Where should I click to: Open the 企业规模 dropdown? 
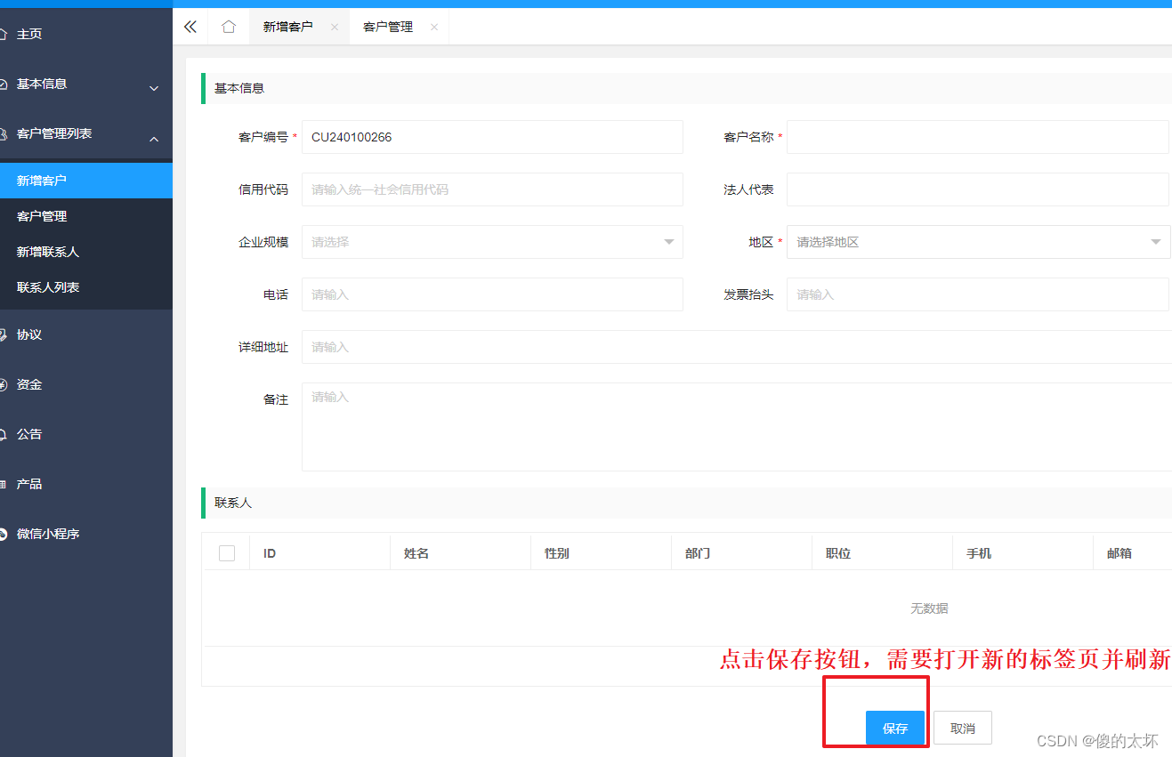tap(492, 242)
